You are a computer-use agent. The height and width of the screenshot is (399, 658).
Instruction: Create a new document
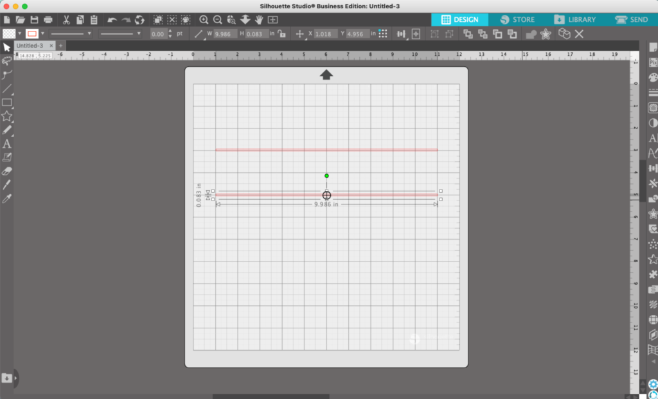click(x=6, y=20)
